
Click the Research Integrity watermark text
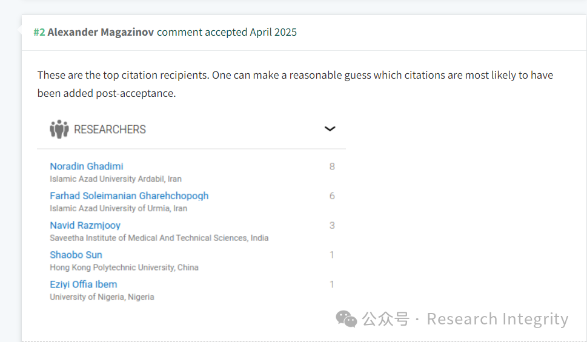[497, 319]
